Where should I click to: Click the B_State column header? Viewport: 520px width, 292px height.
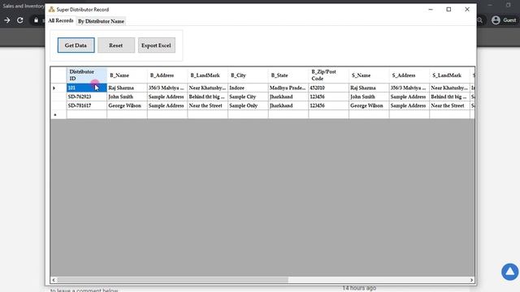tap(288, 75)
